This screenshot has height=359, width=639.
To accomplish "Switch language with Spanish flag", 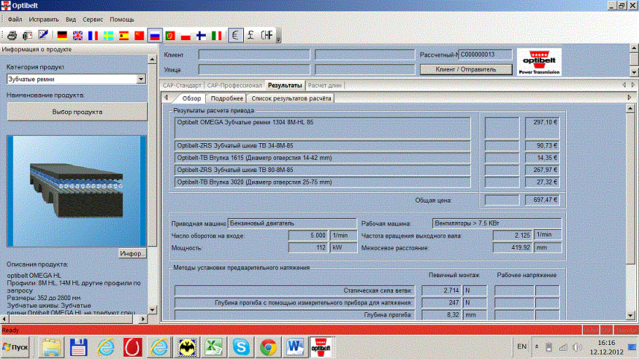I will [124, 36].
